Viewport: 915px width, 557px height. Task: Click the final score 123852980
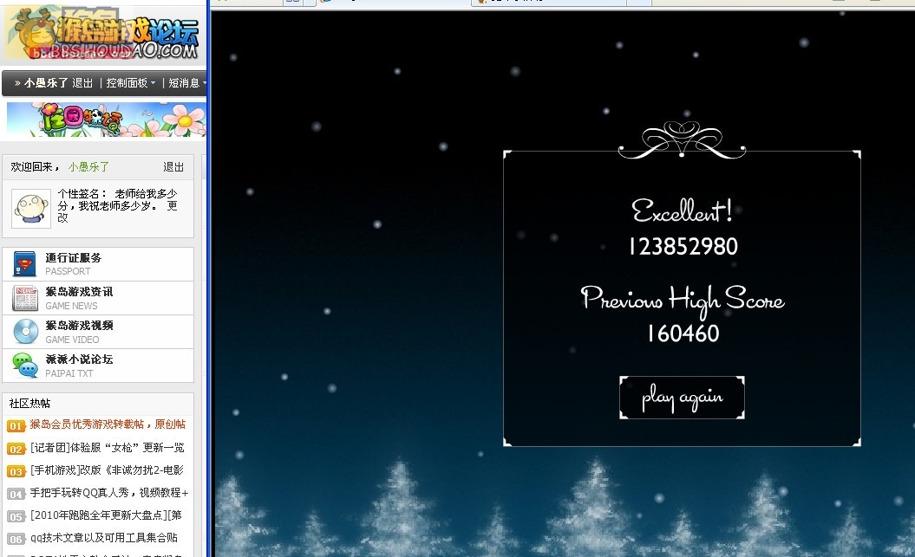coord(683,247)
